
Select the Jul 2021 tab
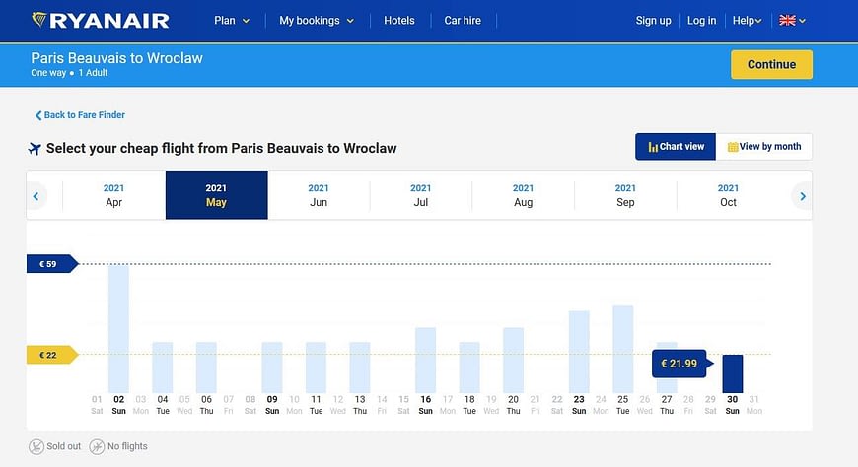click(421, 195)
